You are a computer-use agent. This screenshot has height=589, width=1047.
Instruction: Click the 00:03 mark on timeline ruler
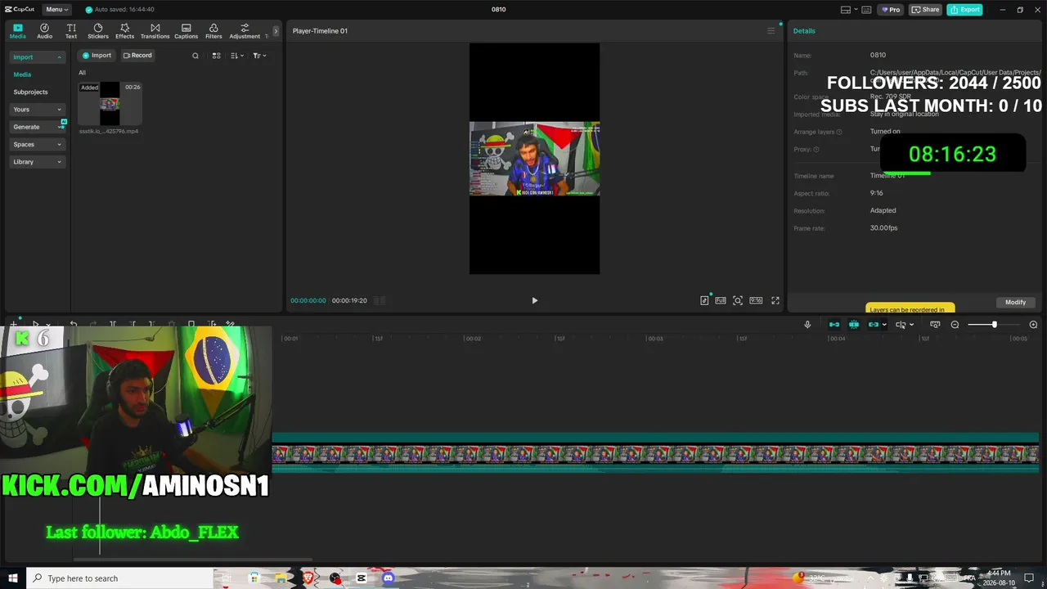(654, 339)
